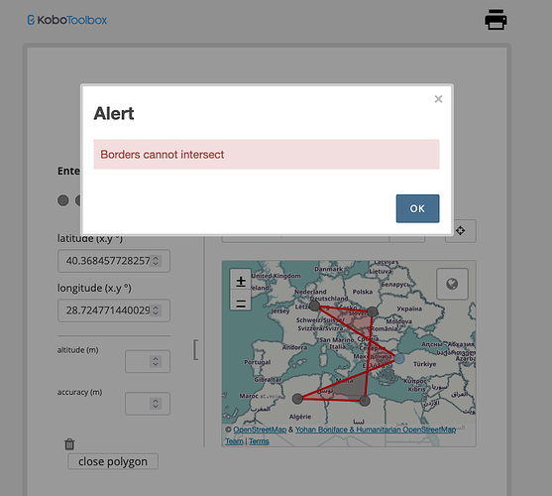
Task: Zoom out on the map
Action: click(241, 301)
